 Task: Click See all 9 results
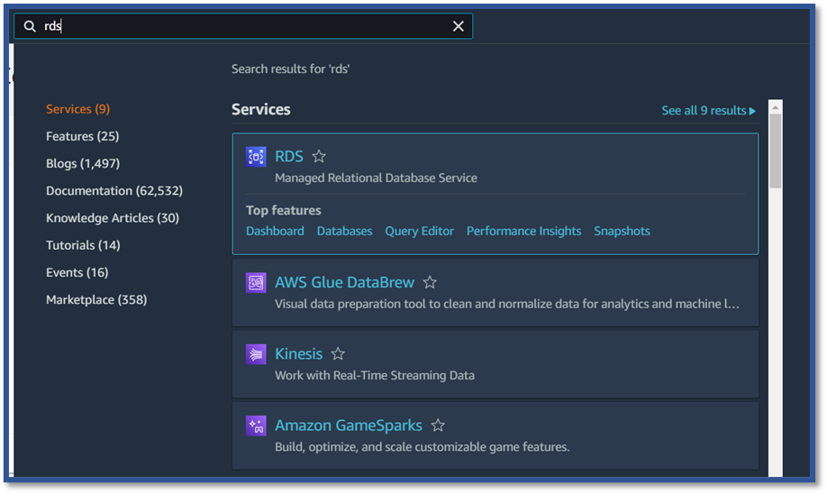point(708,110)
